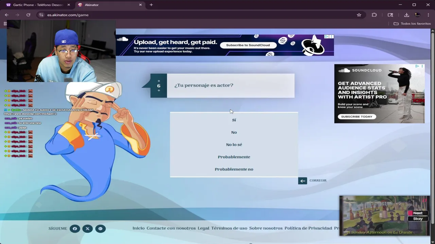Viewport: 435px width, 244px height.
Task: Close the top SoundCloud banner ad
Action: point(331,37)
